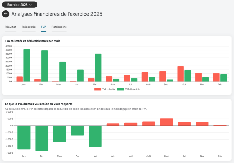Click the back arrow icon
234x163 pixels.
[6, 14]
